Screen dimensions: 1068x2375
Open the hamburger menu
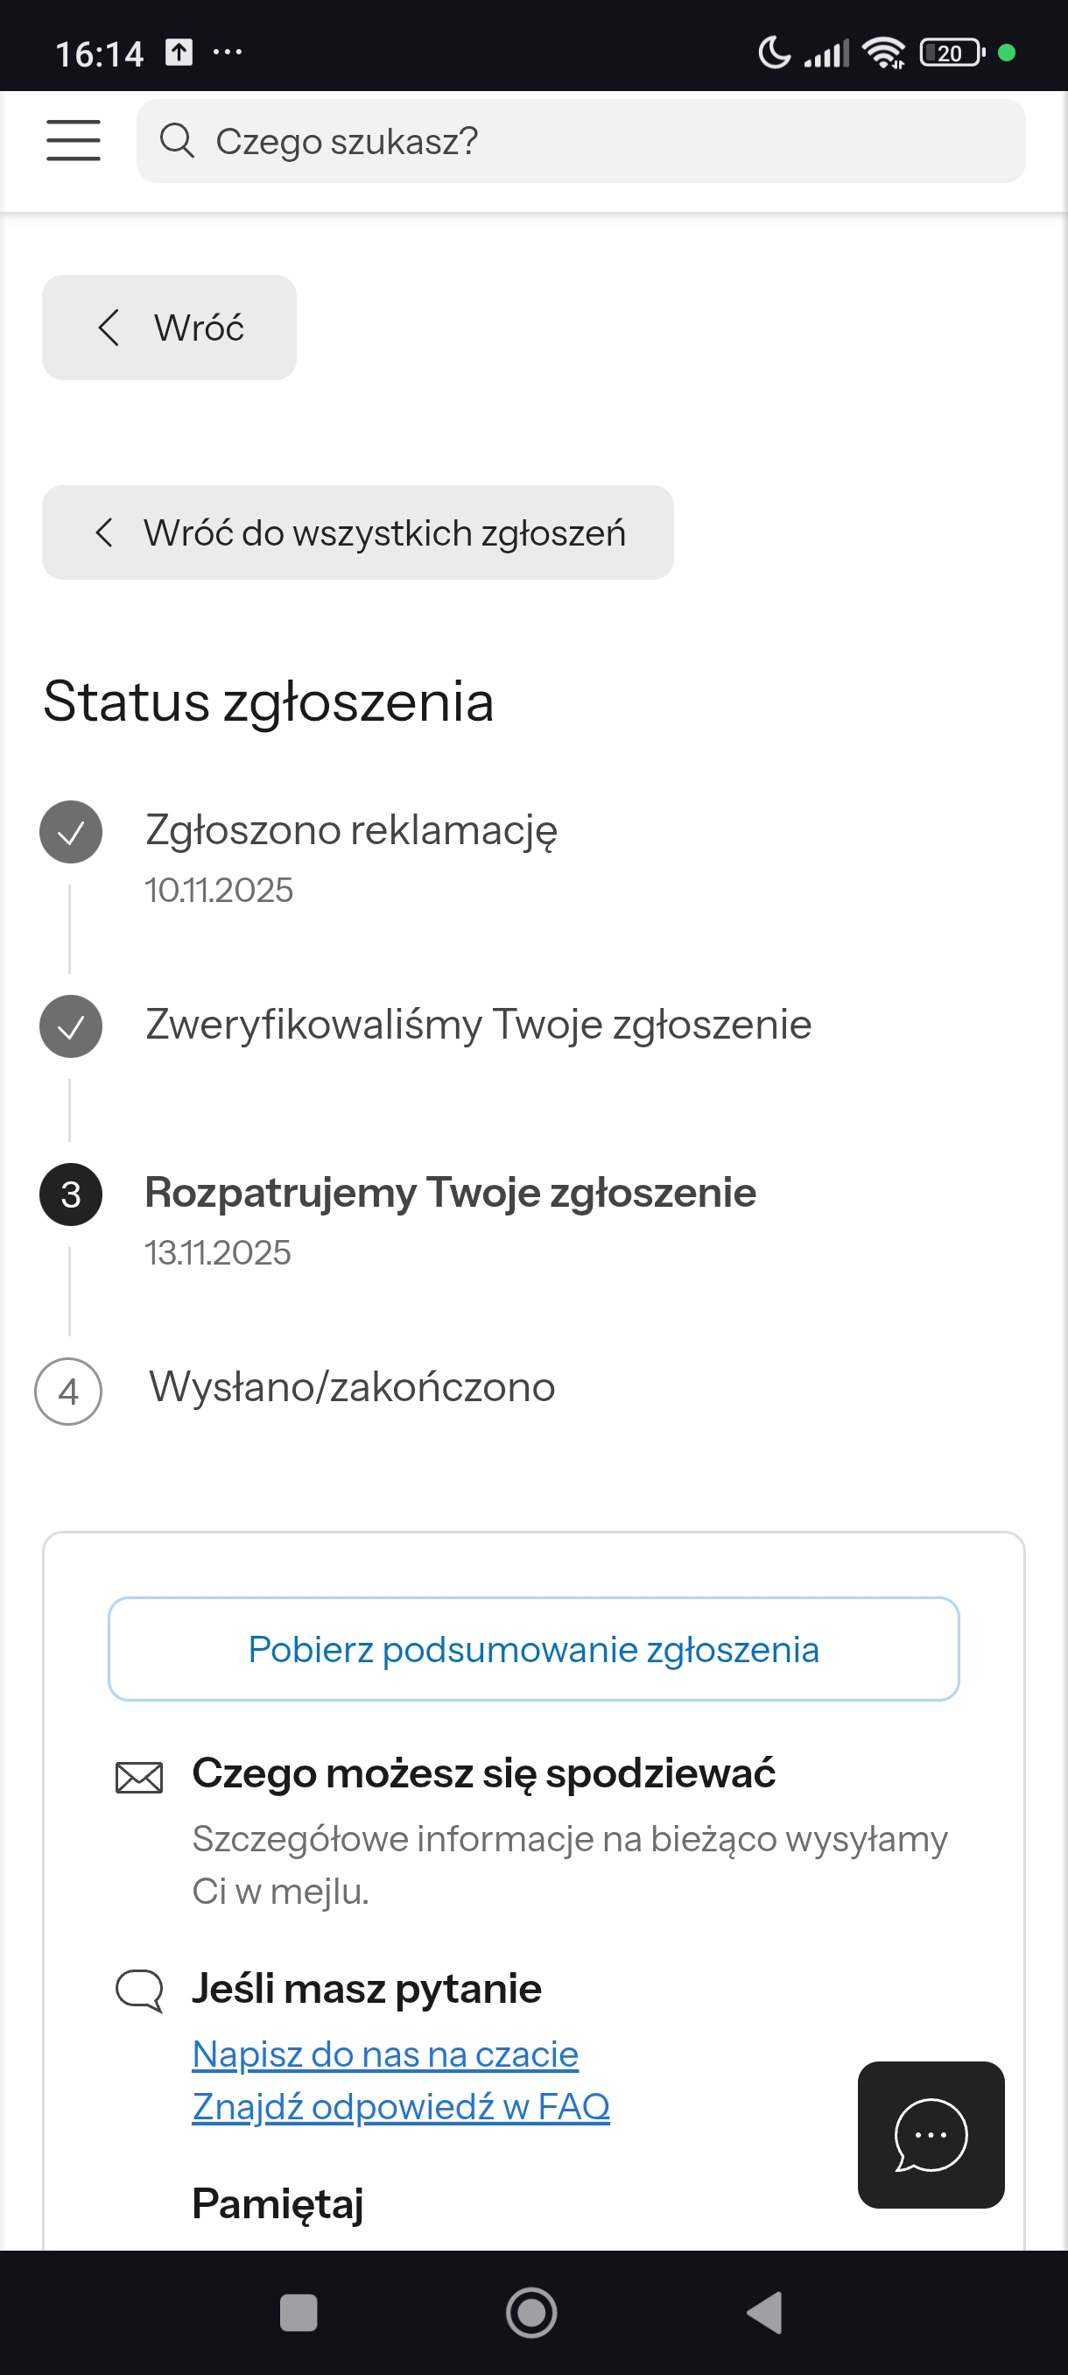click(x=73, y=141)
